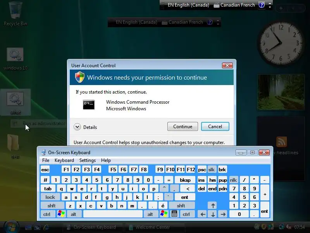
Task: Select the what desktop shortcut
Action: (x=15, y=102)
